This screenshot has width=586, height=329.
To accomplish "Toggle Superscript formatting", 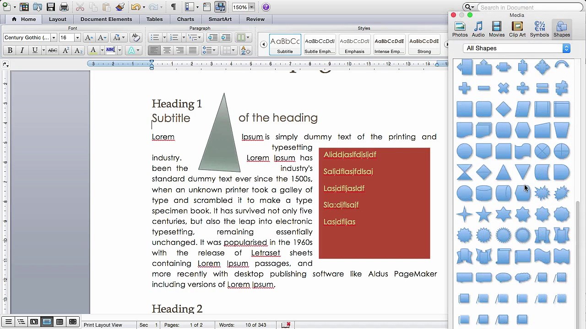I will point(65,50).
